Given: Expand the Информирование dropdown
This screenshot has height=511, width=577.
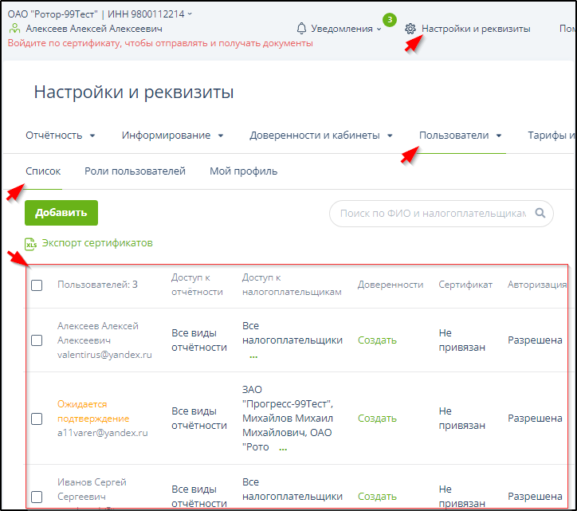Looking at the screenshot, I should (x=172, y=136).
